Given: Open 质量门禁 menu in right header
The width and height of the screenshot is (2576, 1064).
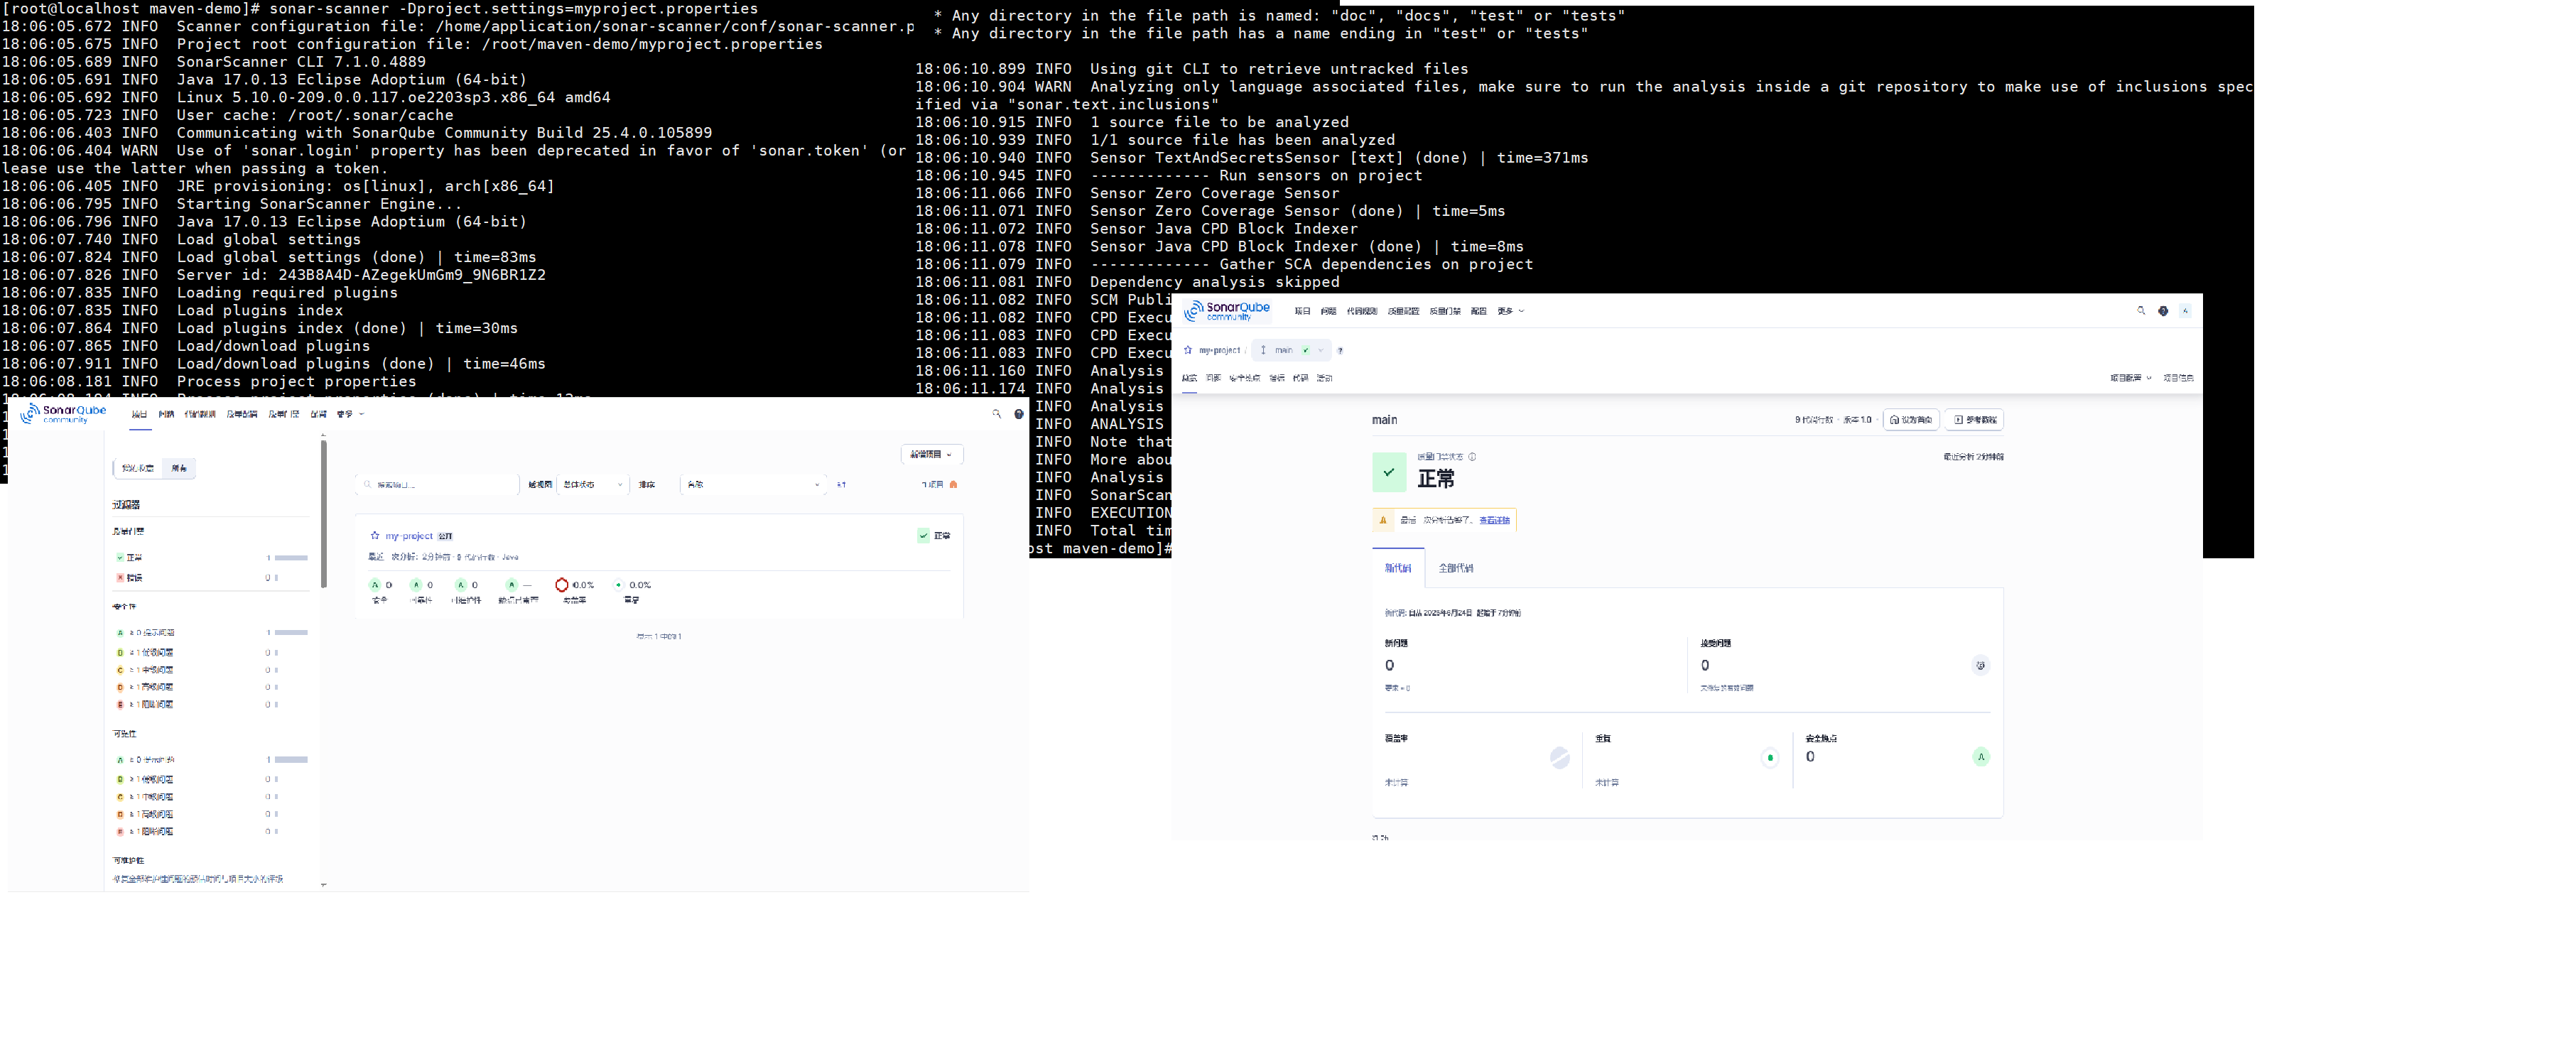Looking at the screenshot, I should point(1444,311).
